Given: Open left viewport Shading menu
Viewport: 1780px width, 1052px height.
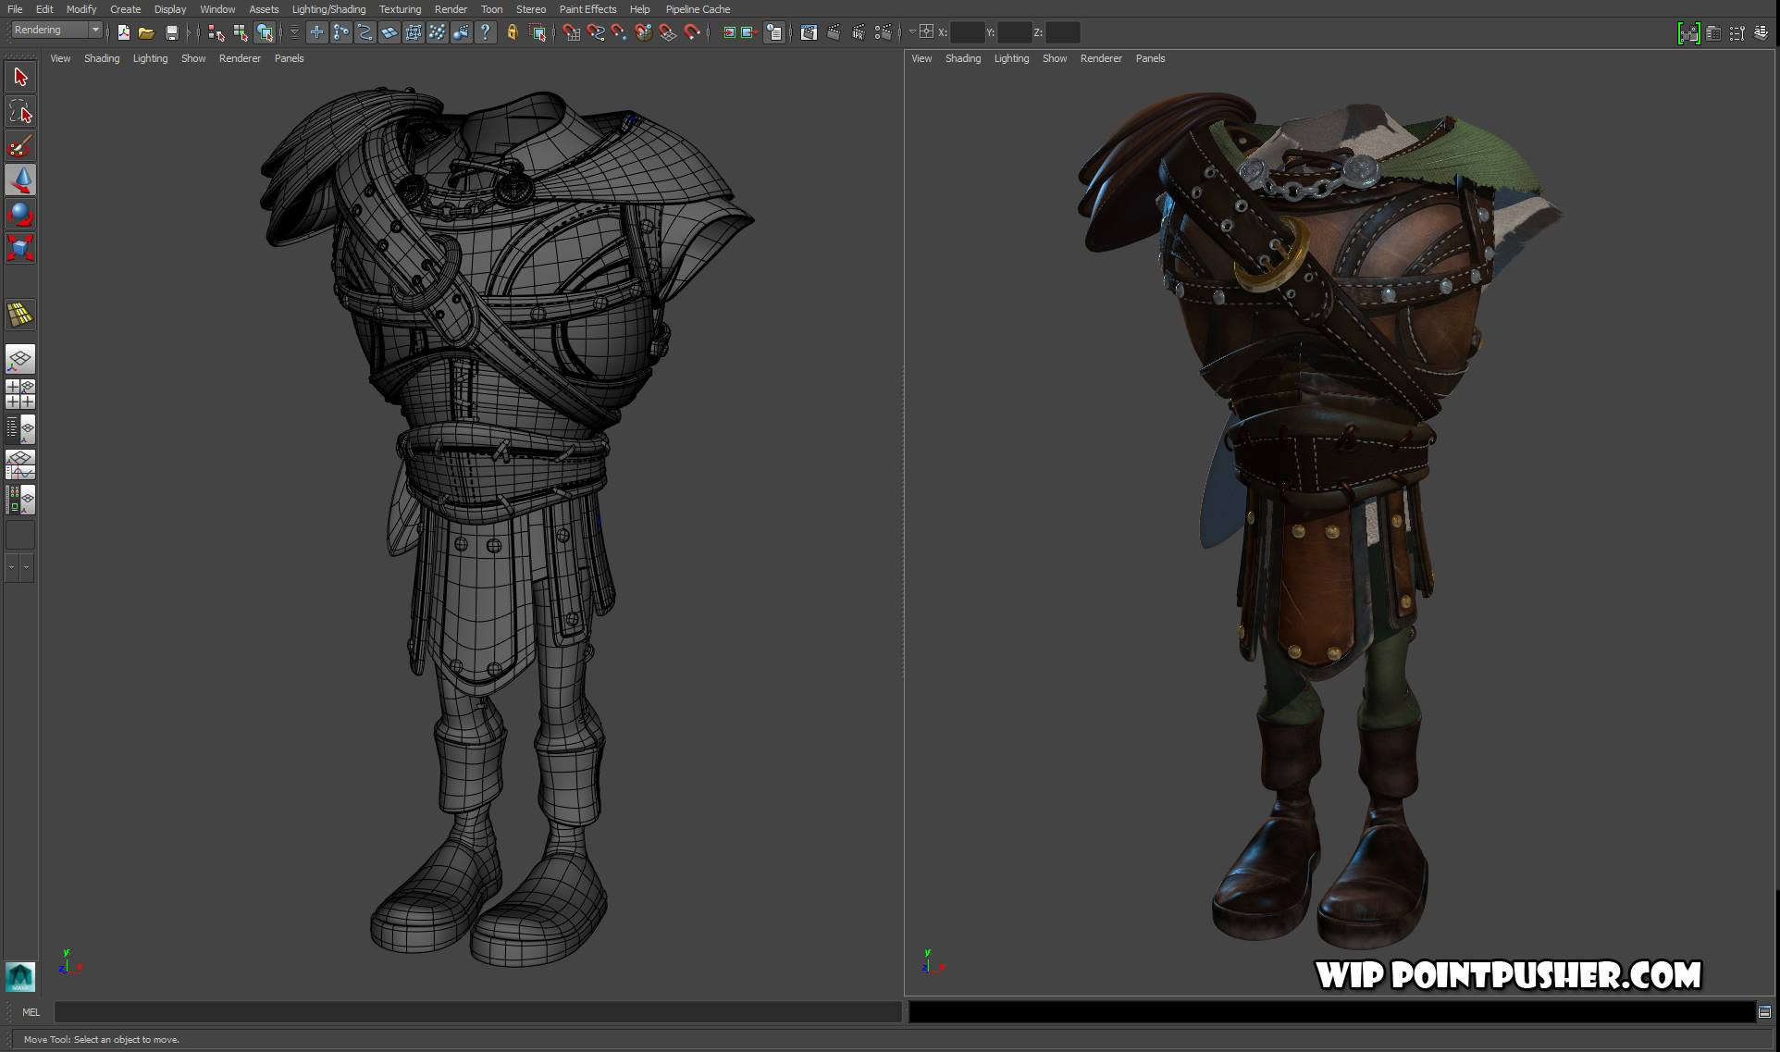Looking at the screenshot, I should pos(102,58).
